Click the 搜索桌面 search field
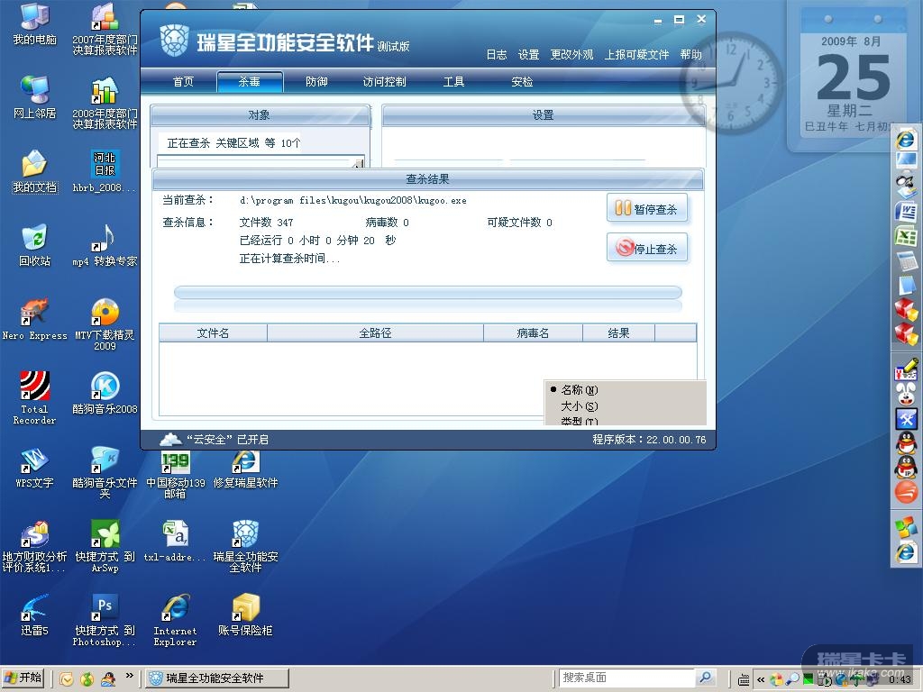 click(x=626, y=678)
